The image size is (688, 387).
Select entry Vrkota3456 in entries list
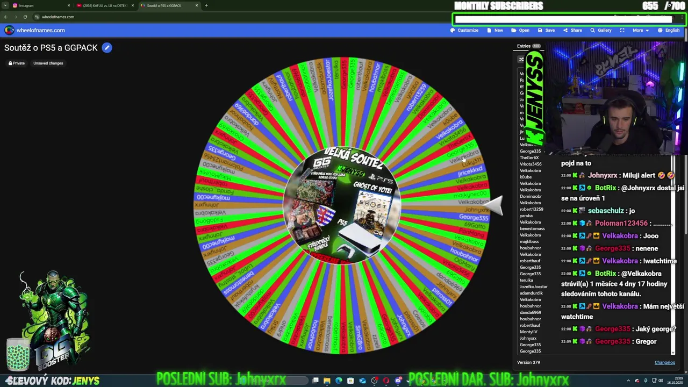[531, 164]
